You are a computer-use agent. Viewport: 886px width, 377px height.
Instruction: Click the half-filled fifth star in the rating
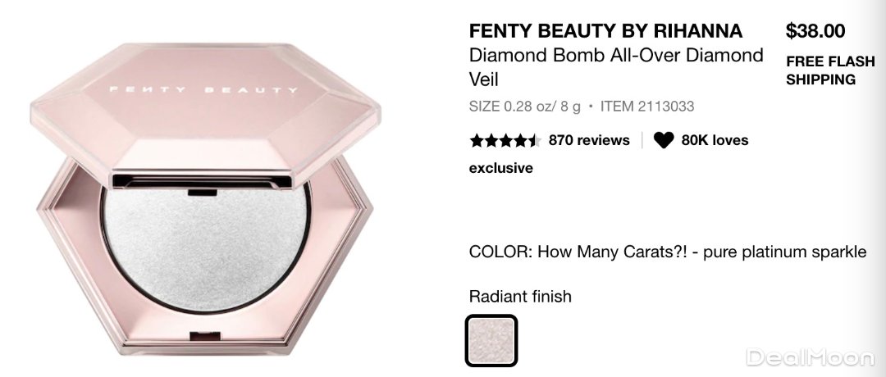point(533,140)
